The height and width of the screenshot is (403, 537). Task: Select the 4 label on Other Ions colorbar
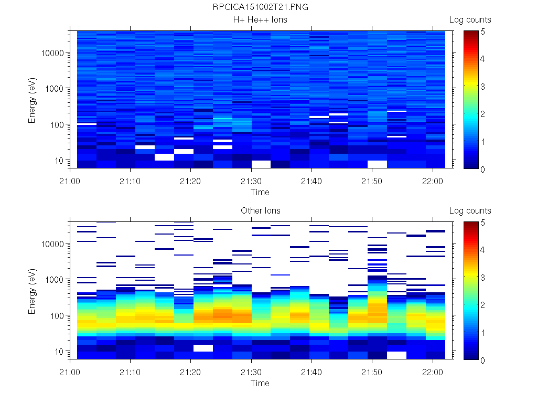tap(483, 250)
